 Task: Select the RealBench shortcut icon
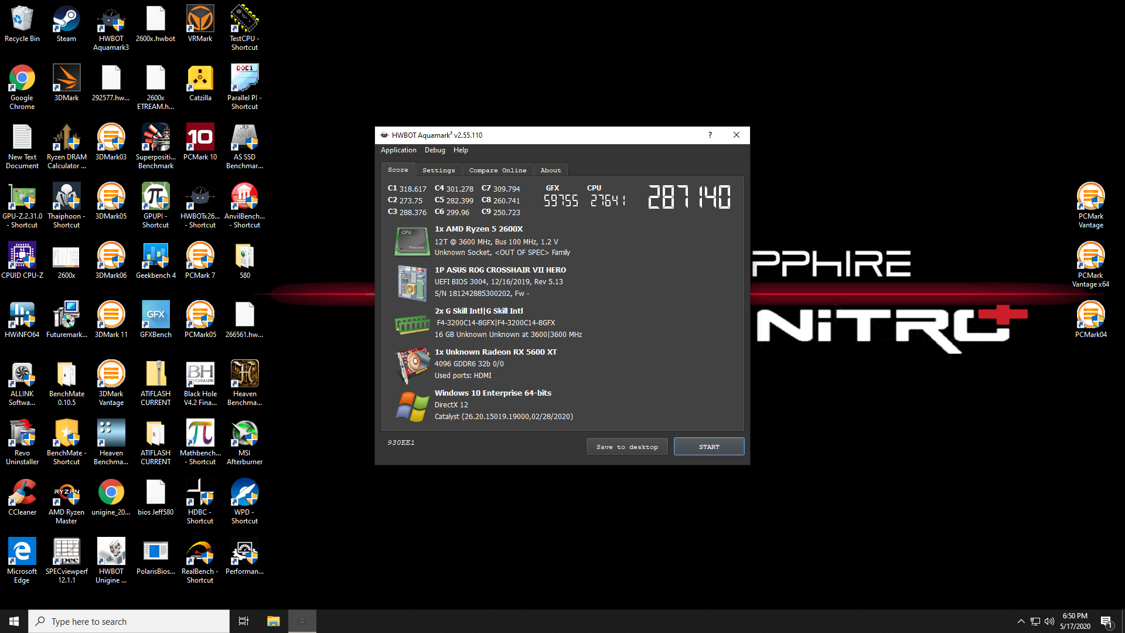point(200,561)
